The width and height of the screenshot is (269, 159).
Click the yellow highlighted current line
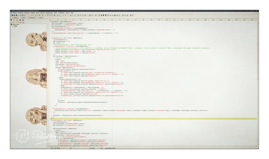tap(154, 119)
